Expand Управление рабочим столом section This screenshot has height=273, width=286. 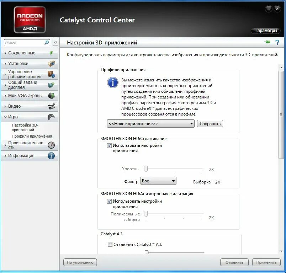coord(30,74)
